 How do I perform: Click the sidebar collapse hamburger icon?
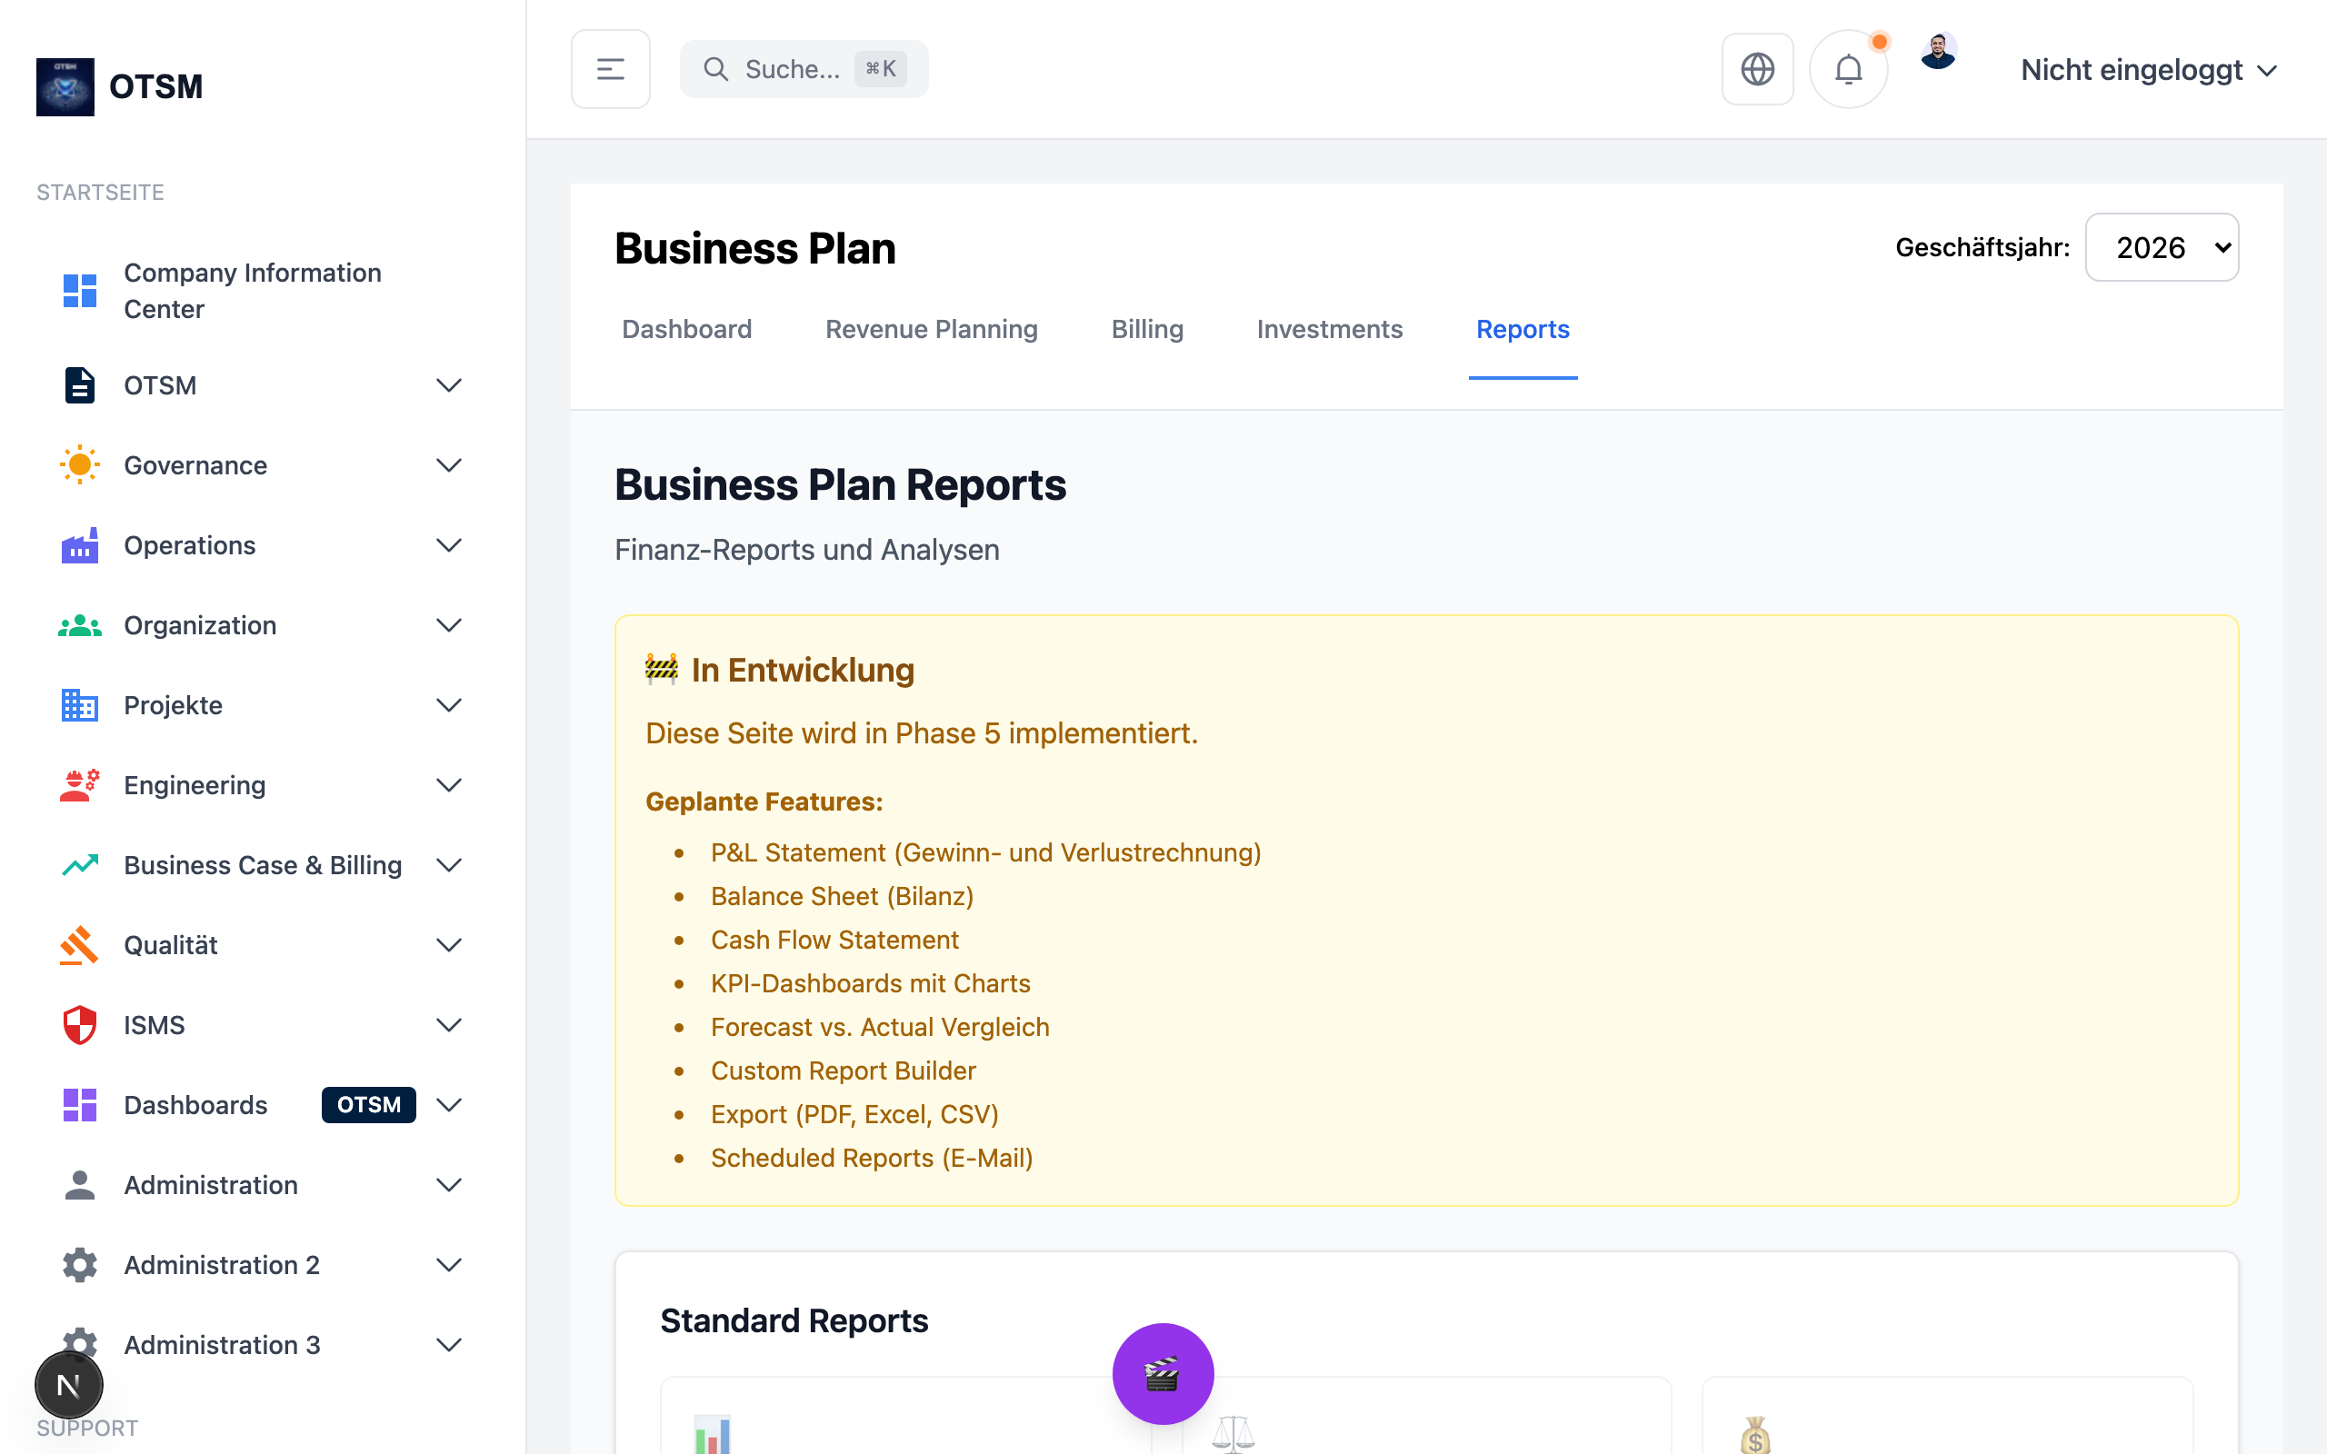[x=610, y=69]
